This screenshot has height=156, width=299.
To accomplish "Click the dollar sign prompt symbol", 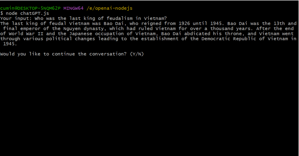I will pyautogui.click(x=2, y=13).
